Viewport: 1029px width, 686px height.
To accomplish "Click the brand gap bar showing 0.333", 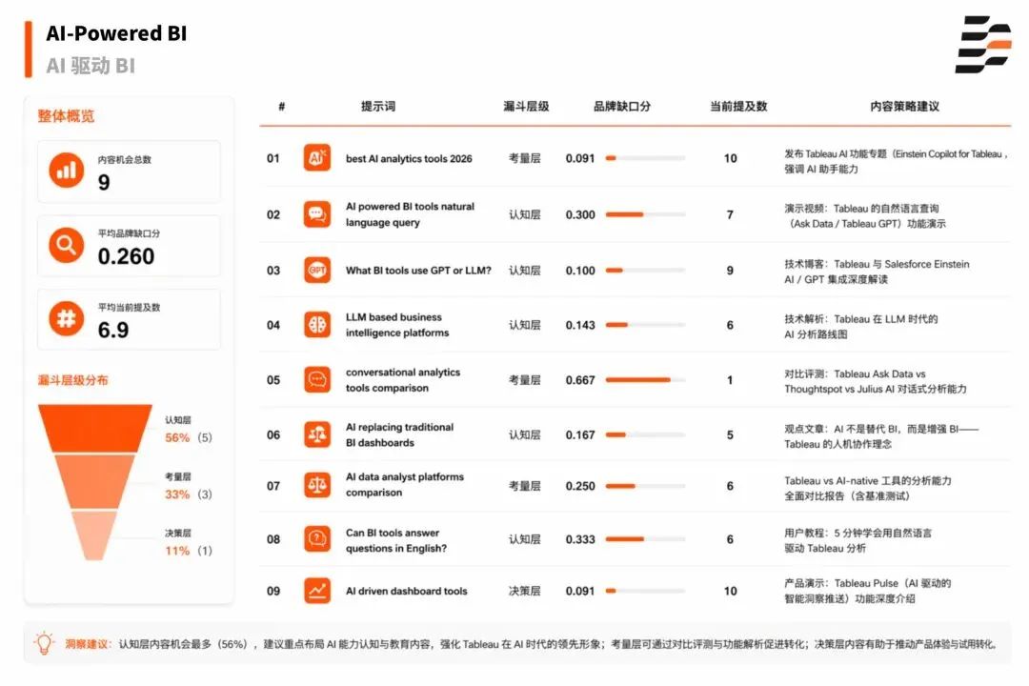I will click(x=645, y=539).
